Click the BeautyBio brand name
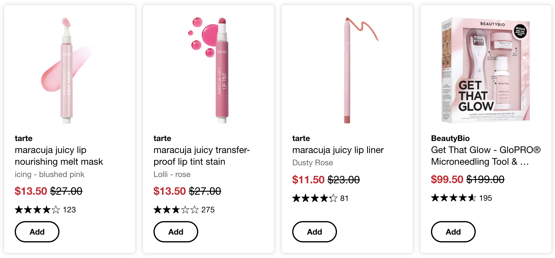This screenshot has height=258, width=555. pyautogui.click(x=450, y=138)
